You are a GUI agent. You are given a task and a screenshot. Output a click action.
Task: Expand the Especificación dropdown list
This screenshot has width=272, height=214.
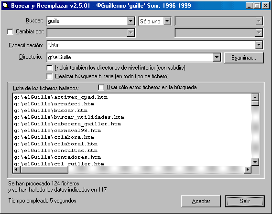point(259,45)
